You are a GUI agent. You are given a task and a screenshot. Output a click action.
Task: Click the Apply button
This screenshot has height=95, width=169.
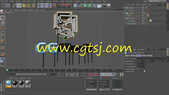click(117, 90)
